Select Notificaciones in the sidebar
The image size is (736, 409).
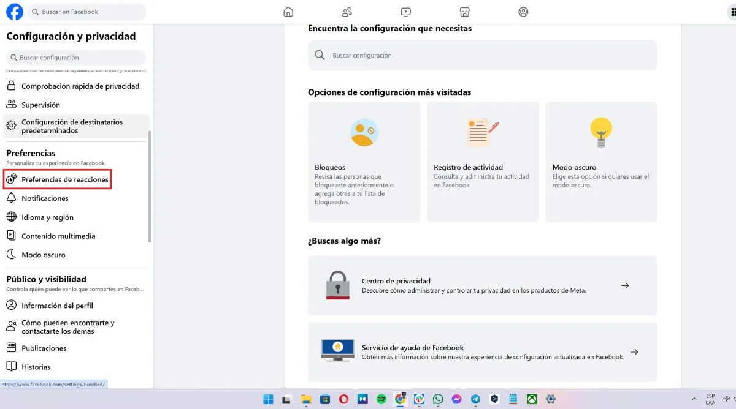45,198
